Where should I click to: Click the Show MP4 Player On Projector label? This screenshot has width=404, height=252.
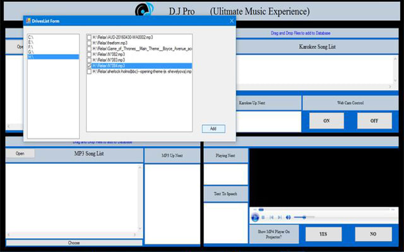pos(273,234)
